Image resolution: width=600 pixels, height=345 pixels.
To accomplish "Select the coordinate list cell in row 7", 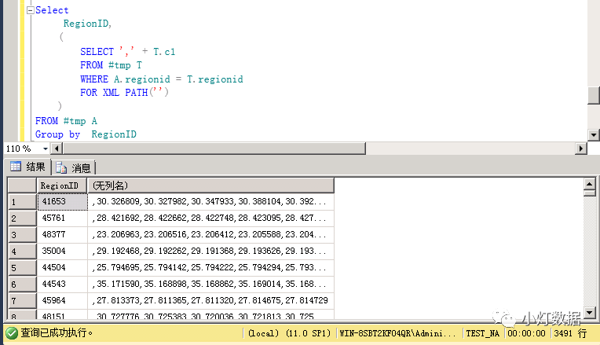I will coord(210,301).
